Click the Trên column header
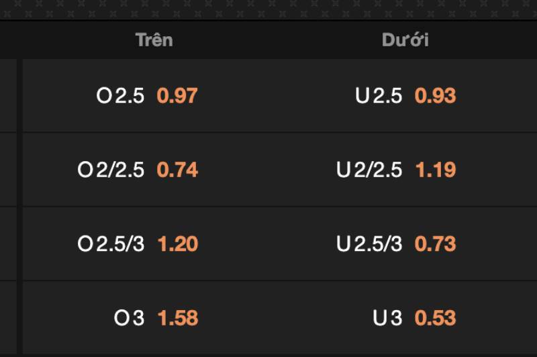The height and width of the screenshot is (357, 537). 154,40
